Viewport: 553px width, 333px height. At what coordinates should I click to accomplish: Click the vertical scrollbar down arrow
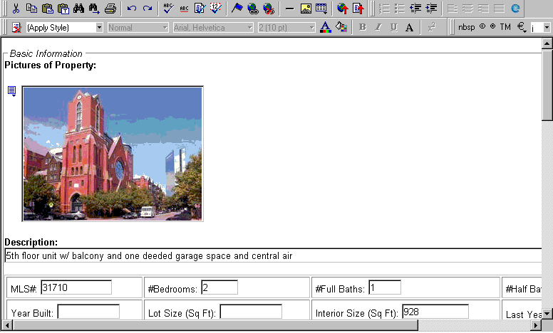coord(547,313)
